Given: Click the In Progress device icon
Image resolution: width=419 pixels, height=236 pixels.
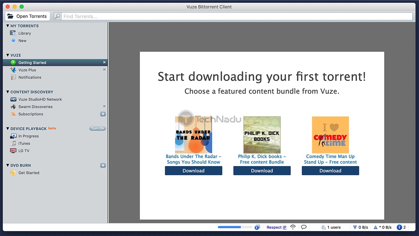Looking at the screenshot, I should 13,136.
